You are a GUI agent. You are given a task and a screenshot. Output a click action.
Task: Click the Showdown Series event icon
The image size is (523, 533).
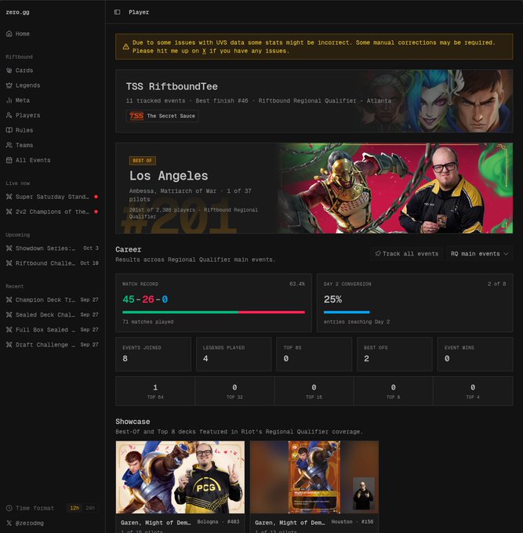[9, 248]
